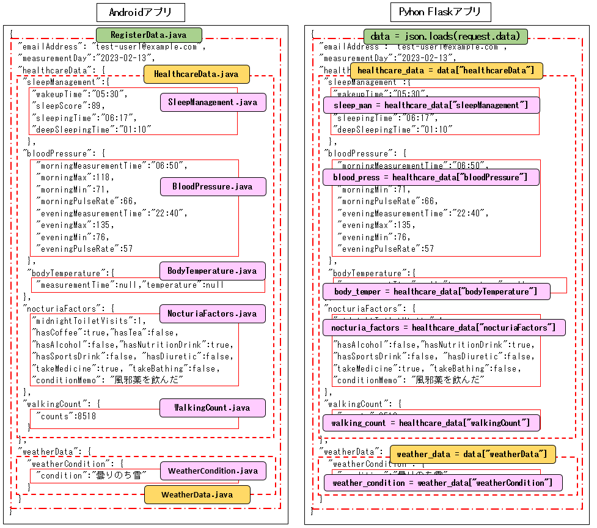
Task: Click emailAddress line in Android panel
Action: [112, 47]
